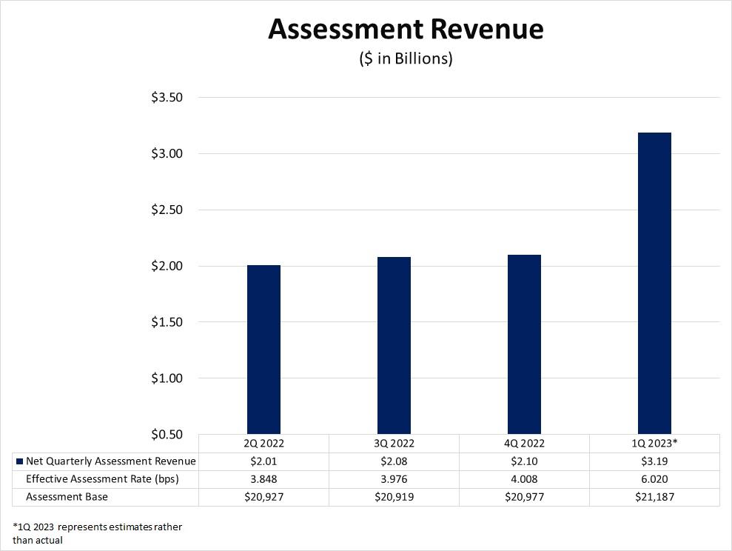Select the Assessment Revenue chart title

point(406,29)
